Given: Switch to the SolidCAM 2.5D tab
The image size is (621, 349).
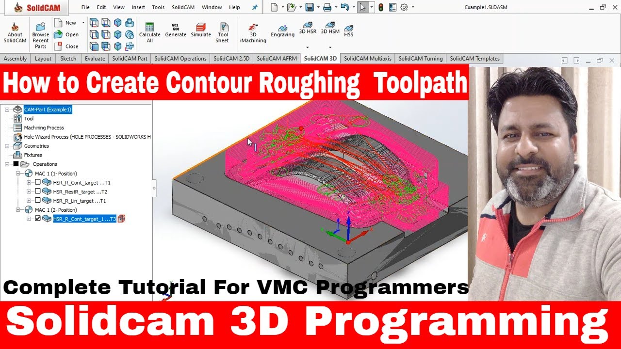Looking at the screenshot, I should coord(231,59).
